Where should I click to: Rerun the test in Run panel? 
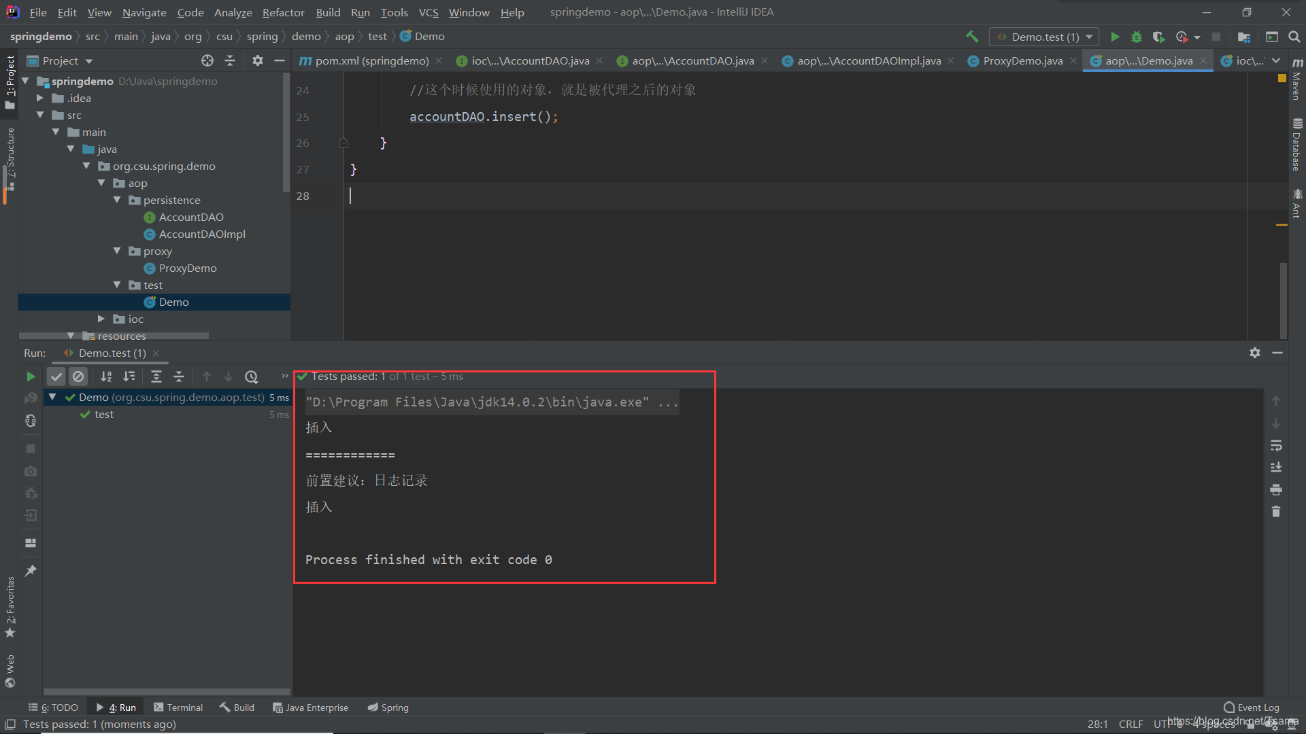[31, 377]
